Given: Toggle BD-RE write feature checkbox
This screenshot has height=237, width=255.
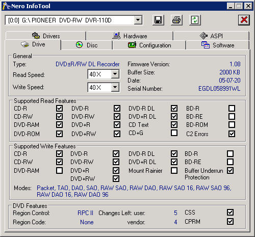Looking at the screenshot, I should tap(230, 162).
